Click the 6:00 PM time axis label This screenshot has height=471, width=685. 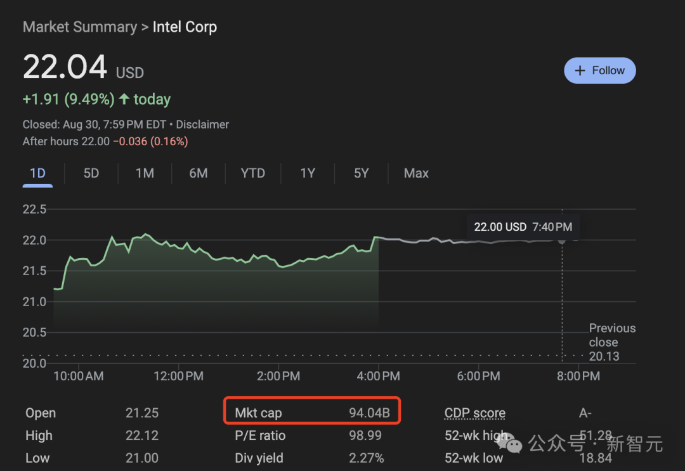[x=478, y=377]
